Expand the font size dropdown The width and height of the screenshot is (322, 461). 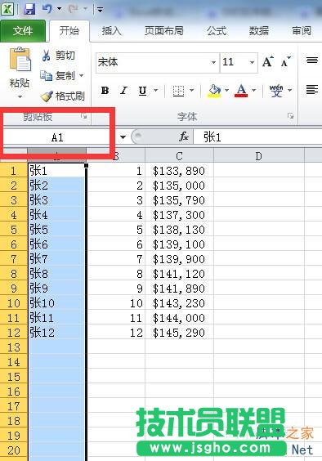click(x=252, y=62)
